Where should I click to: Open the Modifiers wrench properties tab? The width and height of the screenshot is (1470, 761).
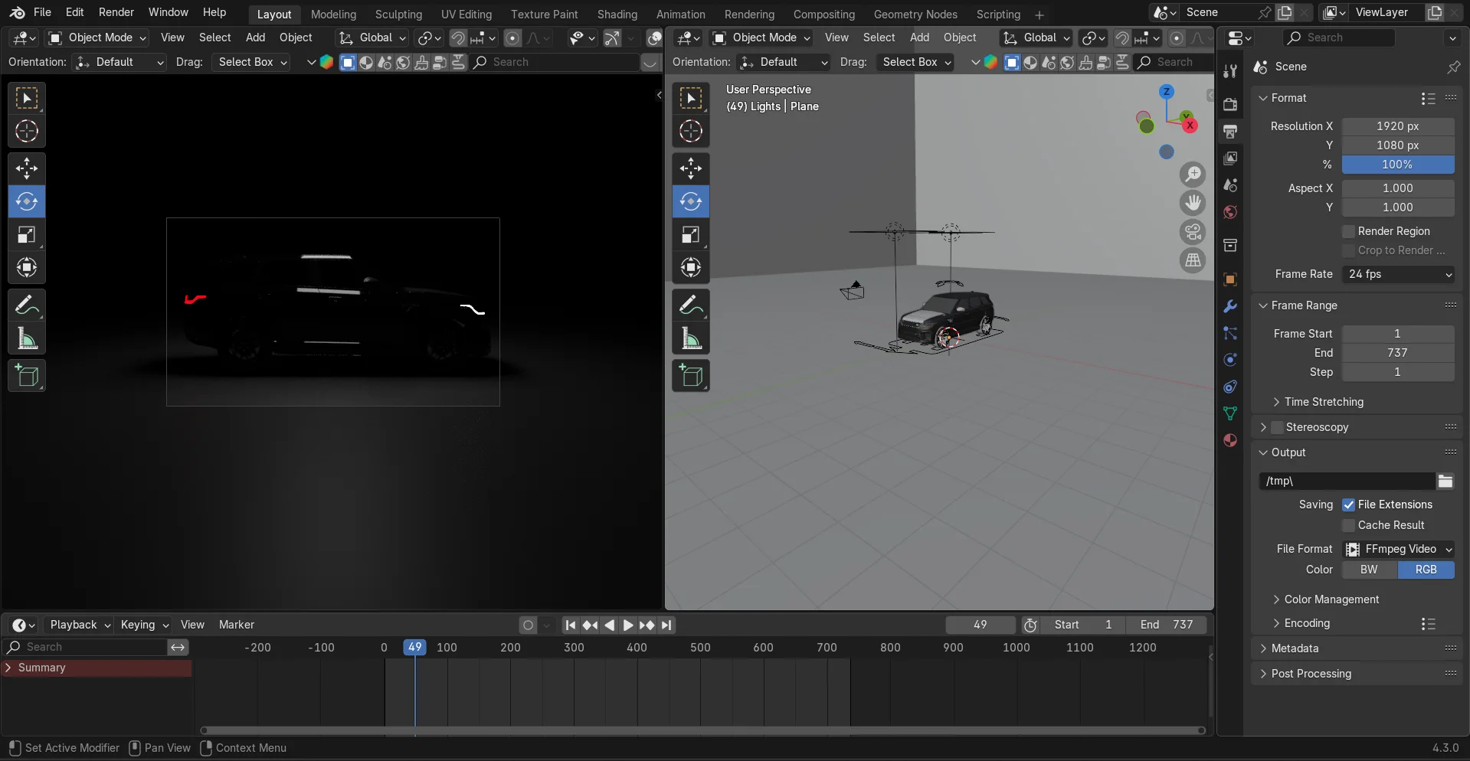point(1230,306)
